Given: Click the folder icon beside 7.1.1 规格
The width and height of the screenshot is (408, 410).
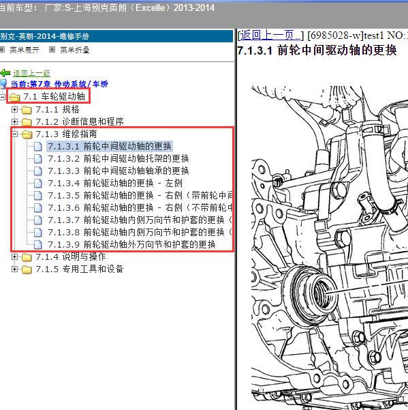Looking at the screenshot, I should (27, 110).
